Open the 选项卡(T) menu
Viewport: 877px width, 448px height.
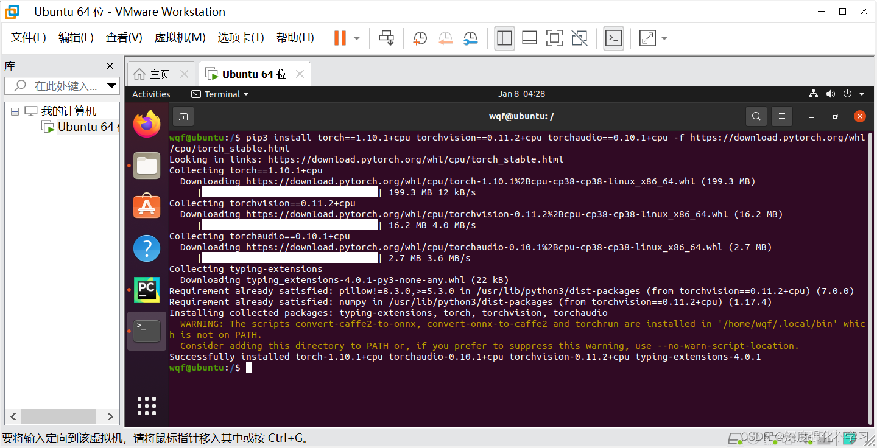tap(241, 38)
